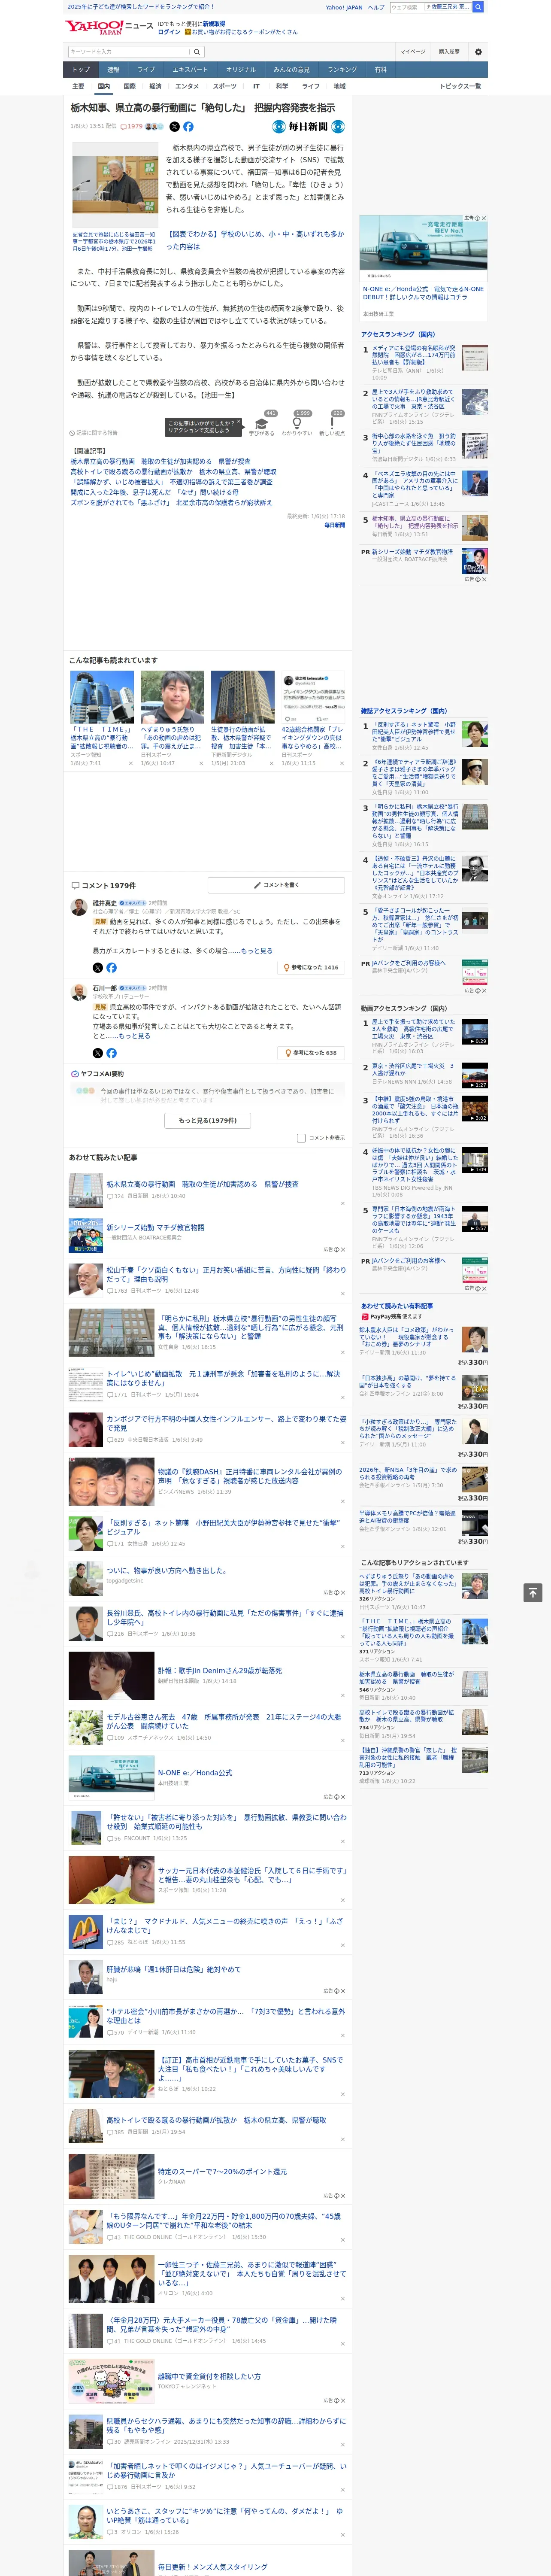
Task: Open the トップ main tab
Action: pyautogui.click(x=81, y=69)
